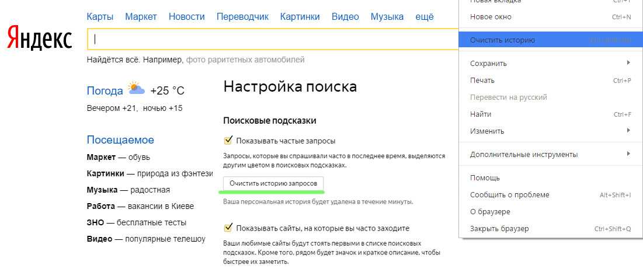
Task: Click weather forecast text Вечером +21
Action: tap(112, 109)
